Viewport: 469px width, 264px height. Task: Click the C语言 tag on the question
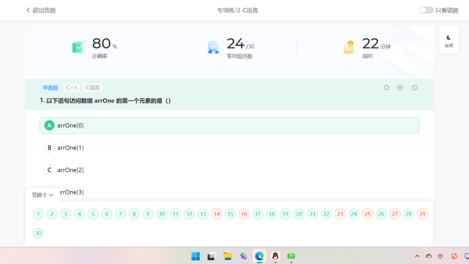point(93,87)
